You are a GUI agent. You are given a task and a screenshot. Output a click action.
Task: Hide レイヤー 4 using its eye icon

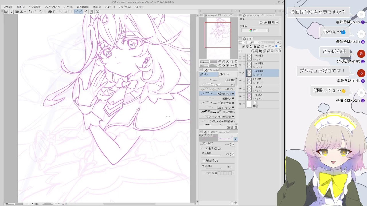(240, 81)
